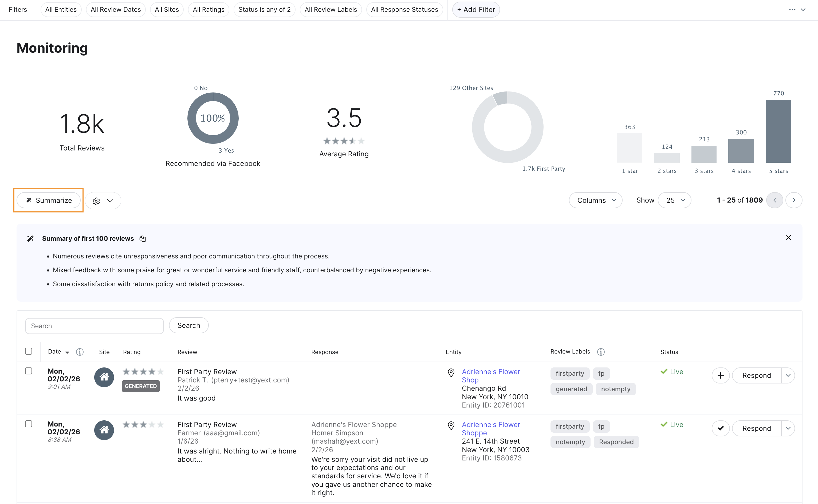Open the Show 25 page-size dropdown

(x=675, y=200)
